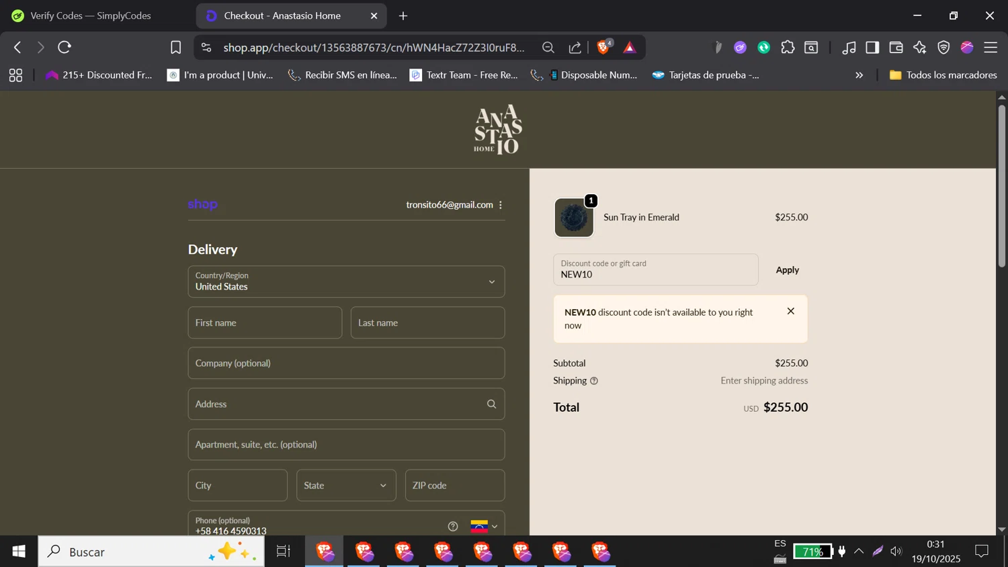Click the zoom magnifier icon in address bar
This screenshot has height=567, width=1008.
coord(548,47)
